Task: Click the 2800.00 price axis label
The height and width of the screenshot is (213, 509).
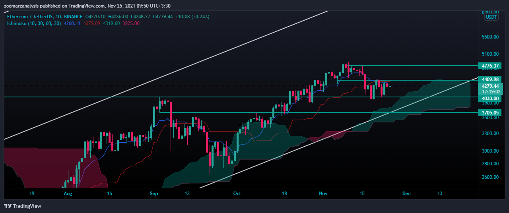Action: pyautogui.click(x=490, y=164)
